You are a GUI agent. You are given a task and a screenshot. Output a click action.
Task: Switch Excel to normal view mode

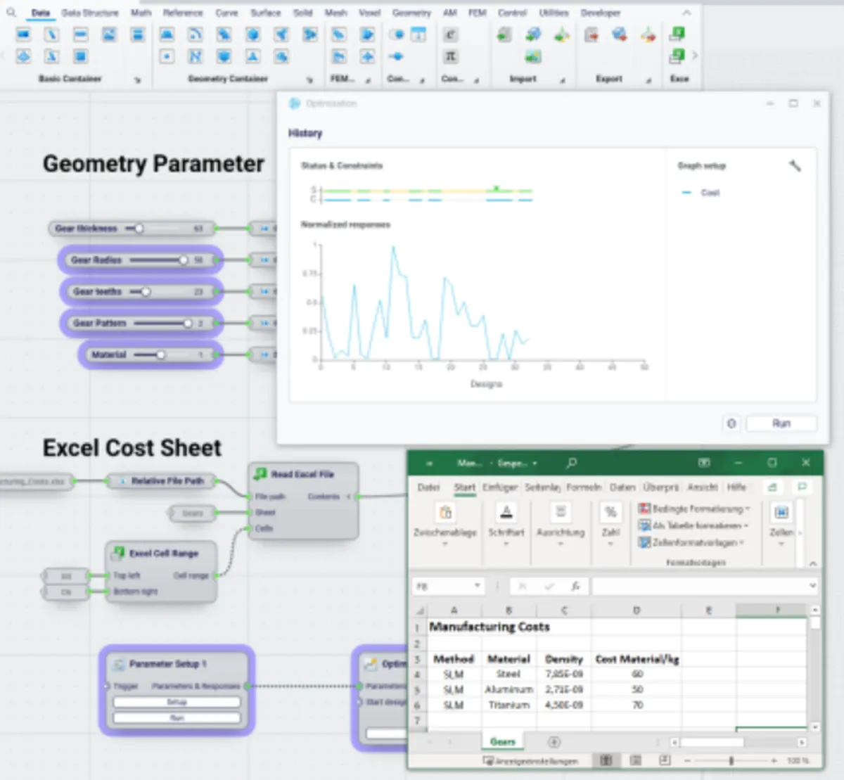[x=606, y=760]
